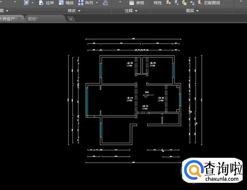Screen dimensions: 247x190
Task: Select the cyan window on the bottom-left room
Action: [101, 130]
